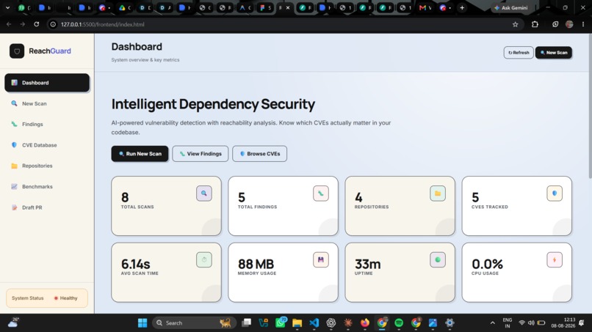Click the System Status Healthy indicator
Screen dimensions: 592x332
pos(47,298)
